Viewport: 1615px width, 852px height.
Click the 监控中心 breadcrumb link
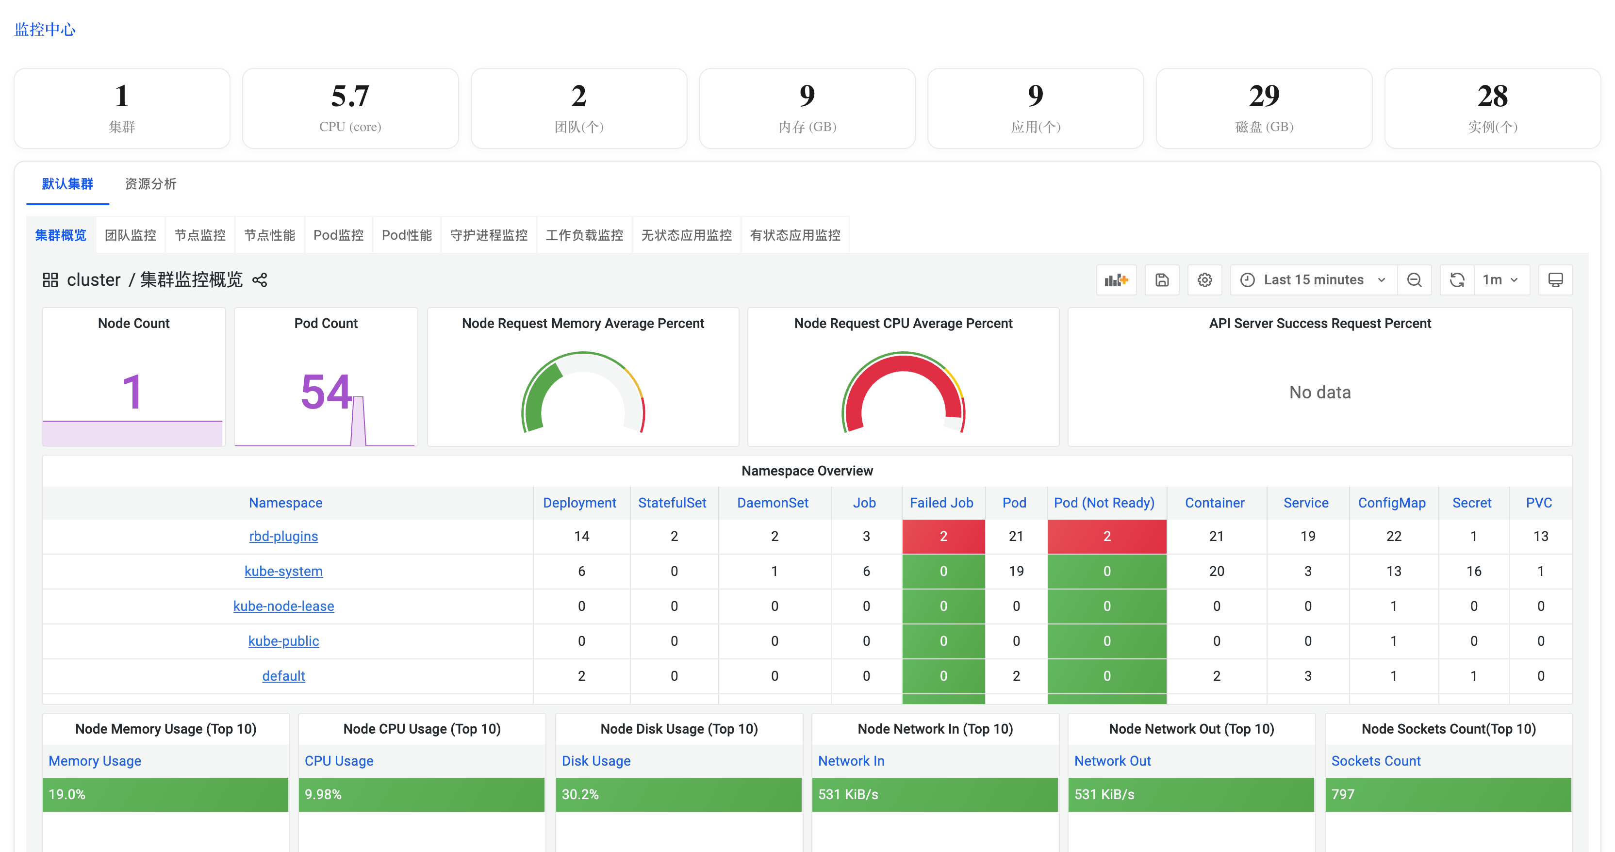[45, 30]
